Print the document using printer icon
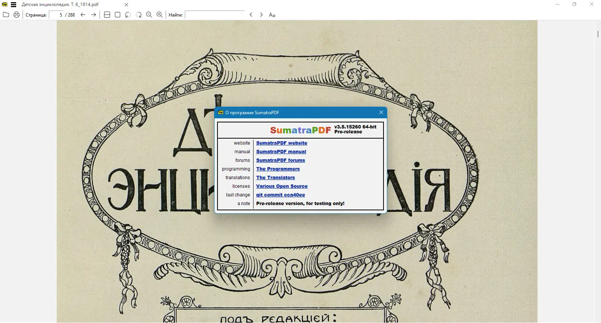Viewport: 601px width, 323px height. tap(17, 15)
